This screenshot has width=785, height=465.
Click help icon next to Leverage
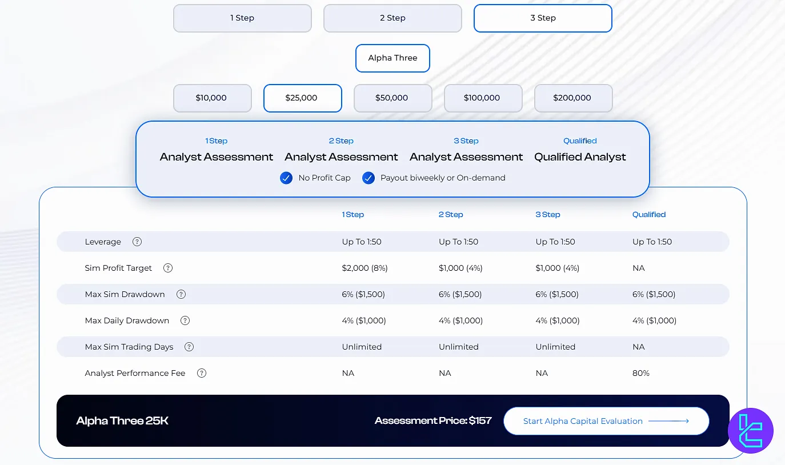pos(137,242)
